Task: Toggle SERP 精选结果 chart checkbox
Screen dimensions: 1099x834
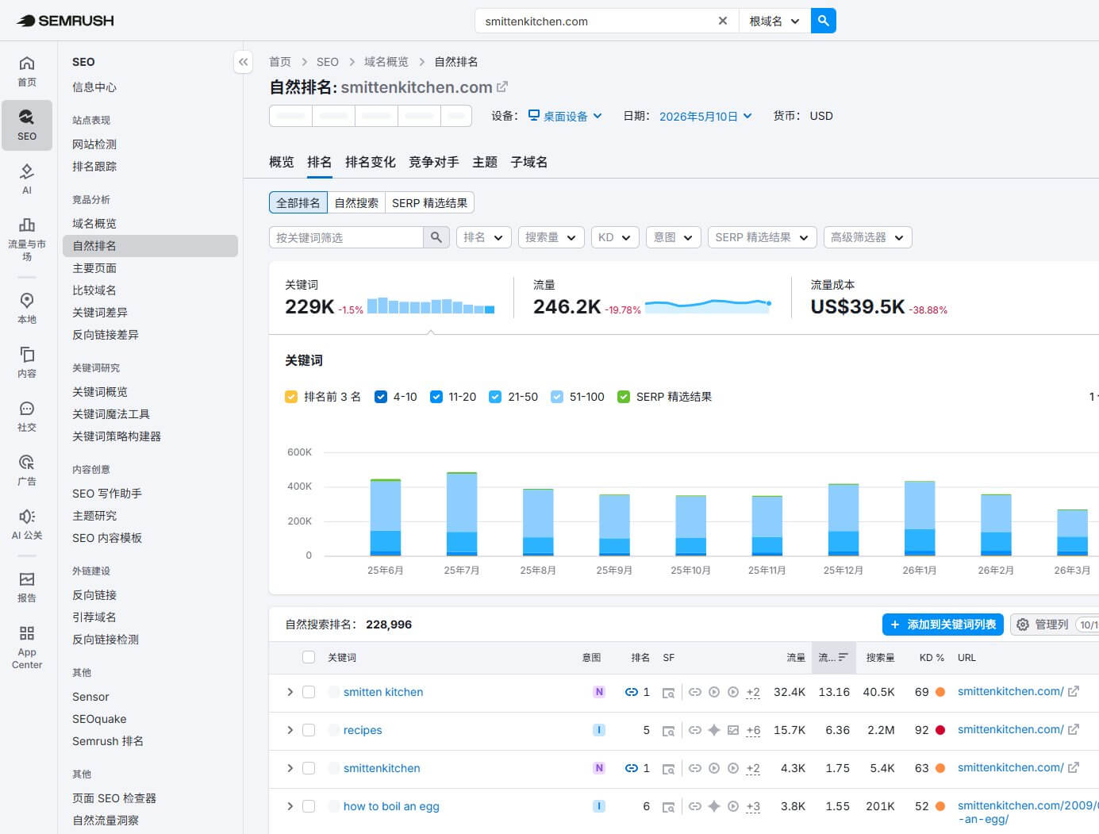Action: coord(624,397)
